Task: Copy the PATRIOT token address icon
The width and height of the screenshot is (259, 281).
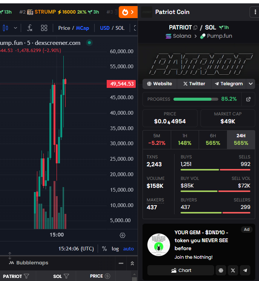Action: (195, 28)
